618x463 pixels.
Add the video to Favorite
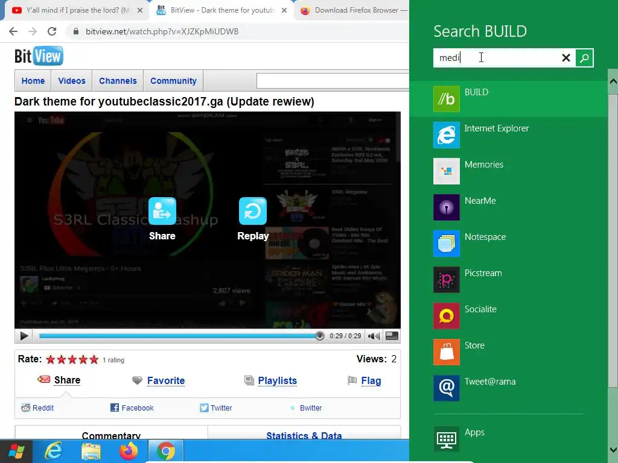pos(165,381)
